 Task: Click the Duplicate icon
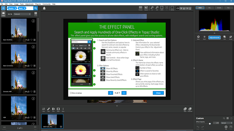pos(190,110)
